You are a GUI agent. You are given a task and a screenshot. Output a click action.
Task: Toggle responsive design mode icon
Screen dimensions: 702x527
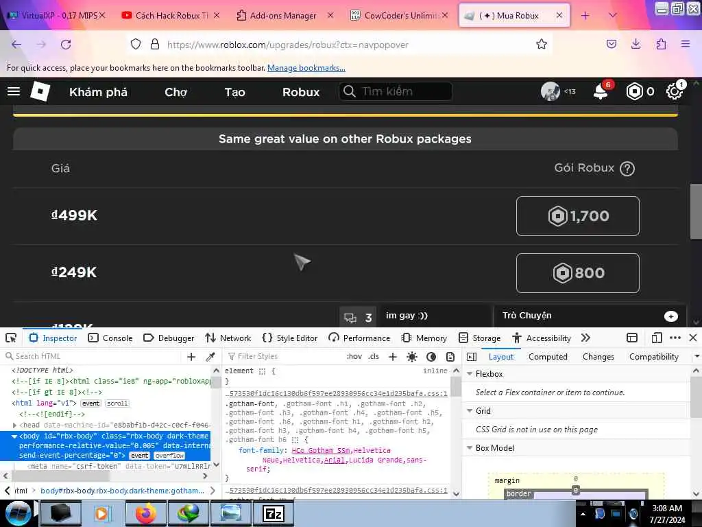(x=657, y=338)
